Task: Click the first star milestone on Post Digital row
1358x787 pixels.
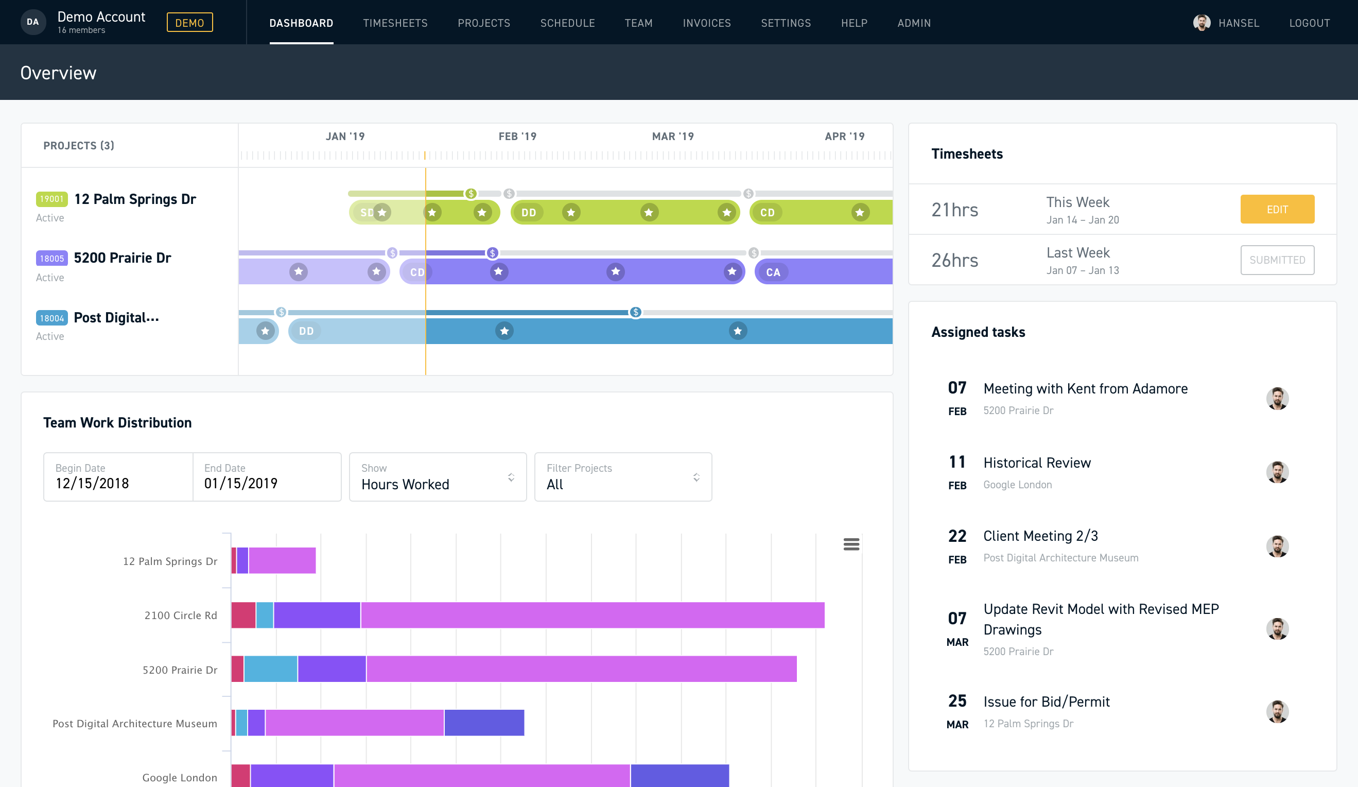Action: click(x=265, y=331)
